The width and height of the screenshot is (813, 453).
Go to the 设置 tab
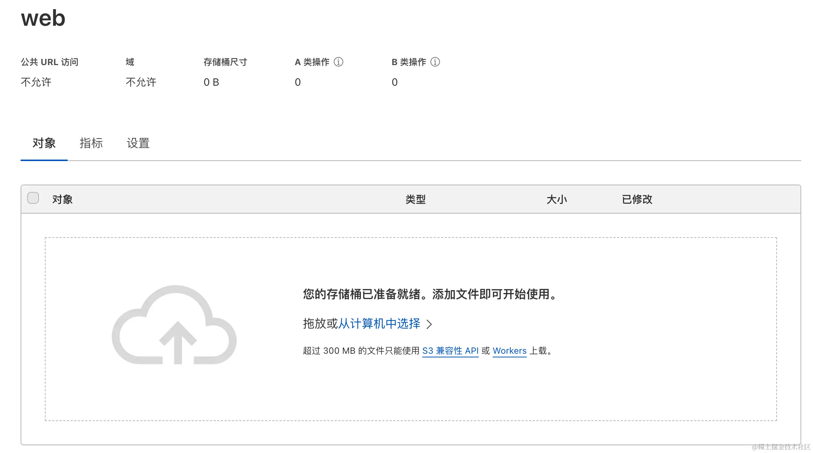click(x=138, y=143)
